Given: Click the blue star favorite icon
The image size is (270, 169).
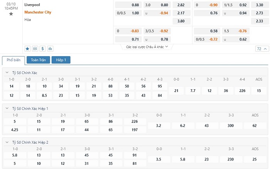Looking at the screenshot, I should [27, 49].
